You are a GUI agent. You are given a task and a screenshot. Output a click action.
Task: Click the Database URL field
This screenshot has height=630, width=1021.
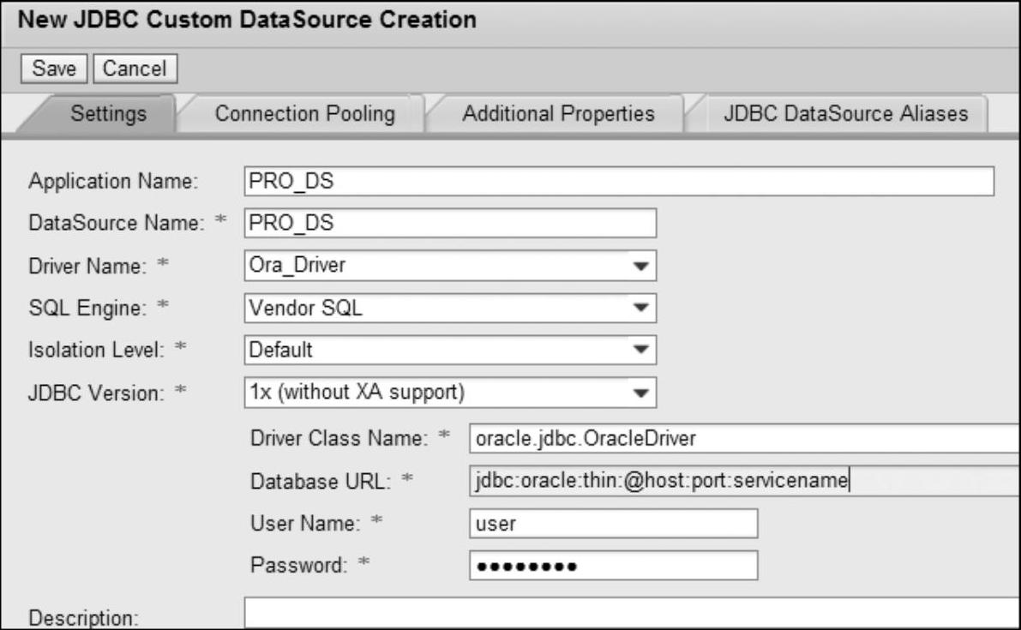coord(744,481)
